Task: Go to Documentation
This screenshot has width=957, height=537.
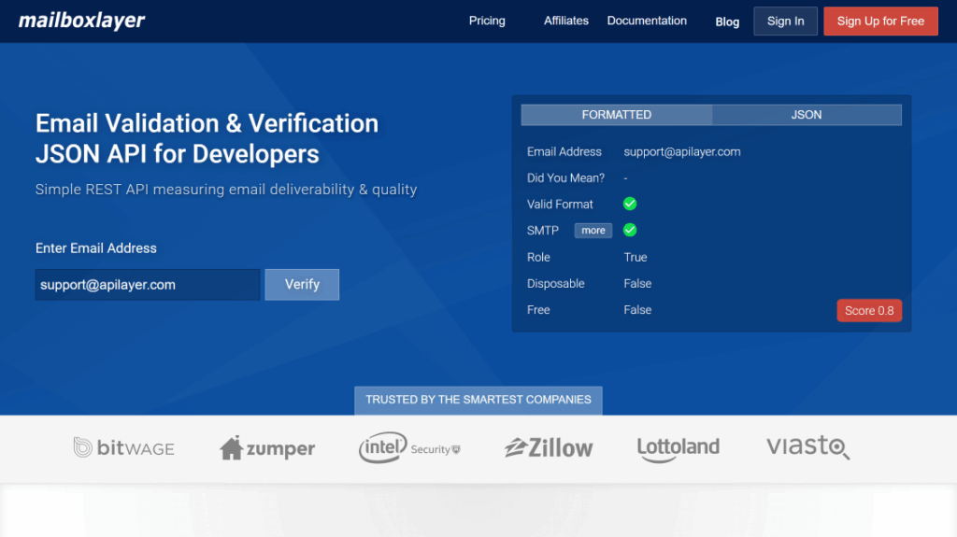Action: pyautogui.click(x=647, y=21)
